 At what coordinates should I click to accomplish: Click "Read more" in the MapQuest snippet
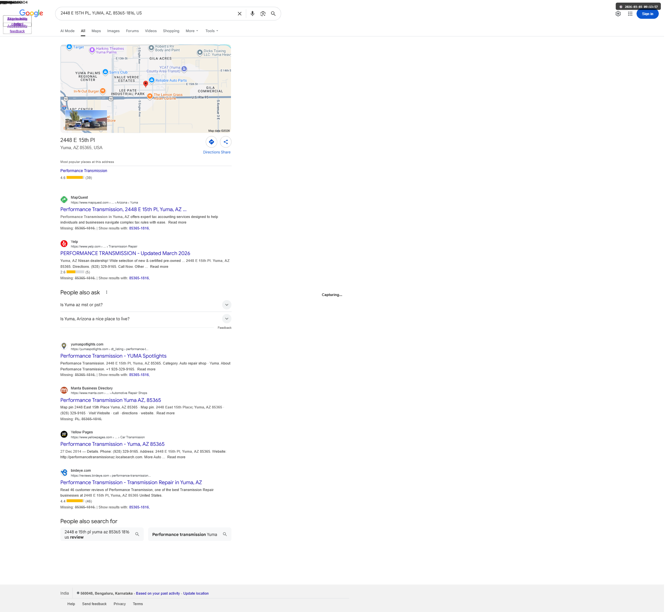click(178, 224)
